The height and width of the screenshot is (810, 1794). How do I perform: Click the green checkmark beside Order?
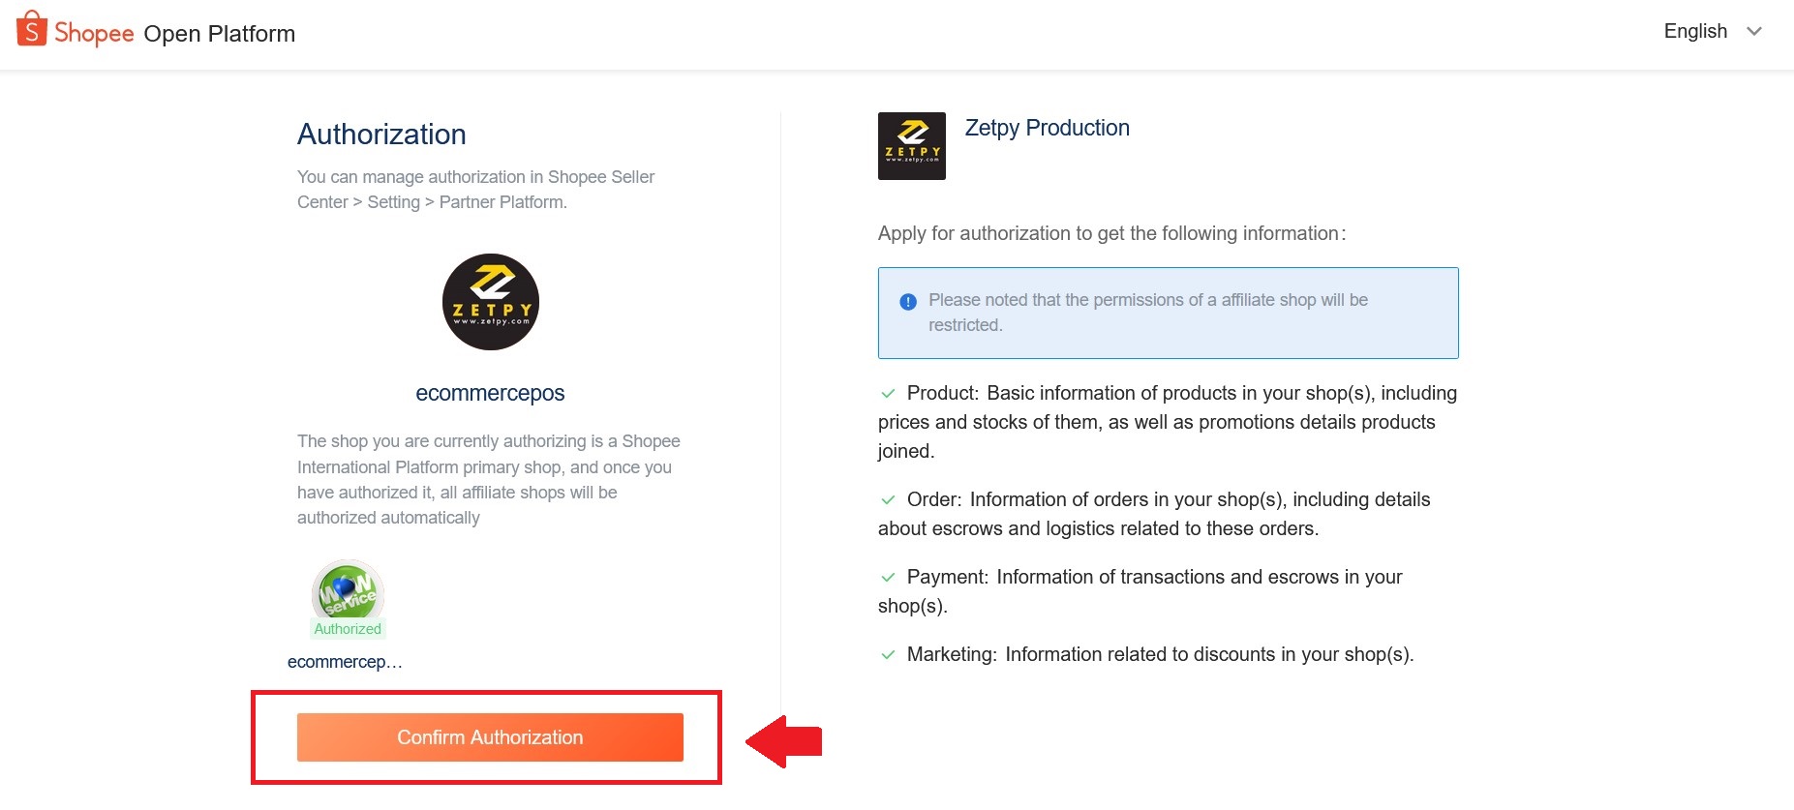(x=888, y=499)
